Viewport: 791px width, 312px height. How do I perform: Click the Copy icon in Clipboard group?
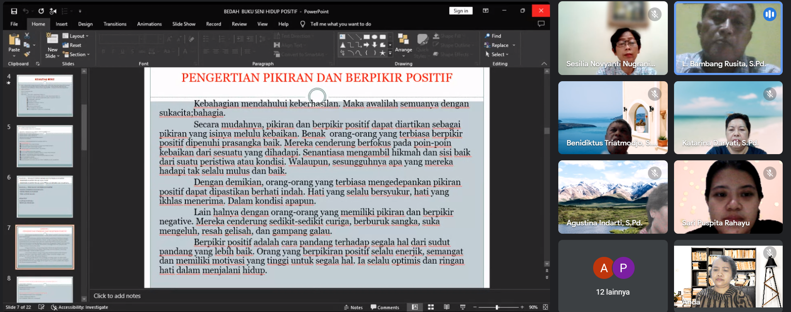pos(27,45)
